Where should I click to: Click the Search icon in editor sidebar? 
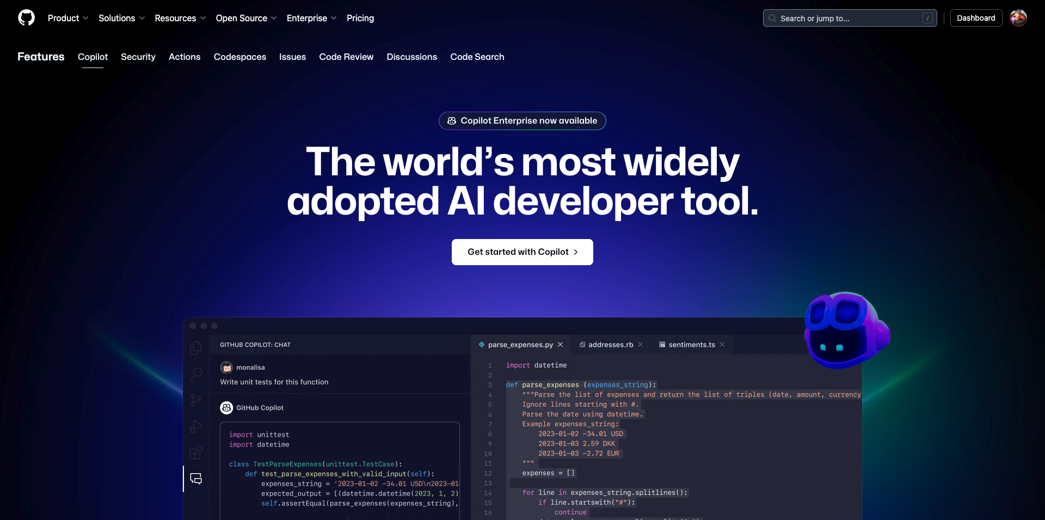pos(196,374)
